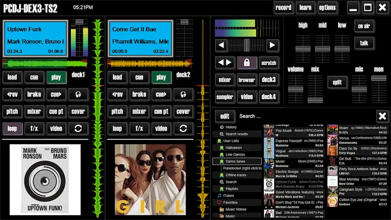Viewport: 391px width, 220px height.
Task: Click the learn button
Action: [x=305, y=8]
